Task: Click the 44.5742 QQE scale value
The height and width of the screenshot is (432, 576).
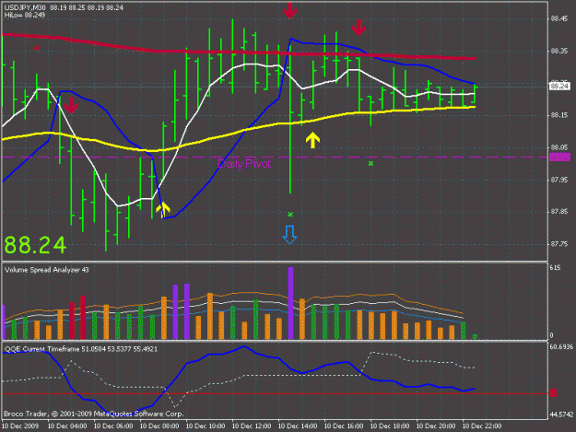Action: (x=561, y=414)
